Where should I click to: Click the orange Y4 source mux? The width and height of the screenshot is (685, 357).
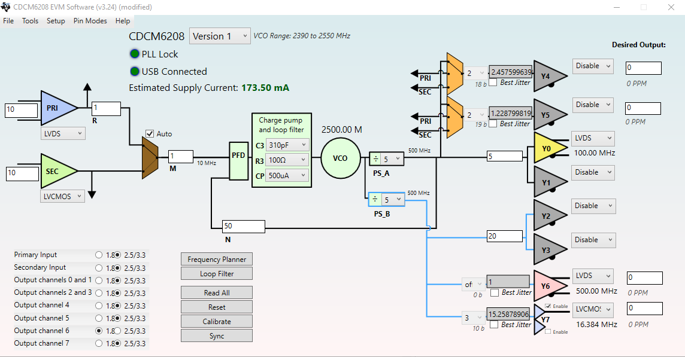click(x=455, y=74)
